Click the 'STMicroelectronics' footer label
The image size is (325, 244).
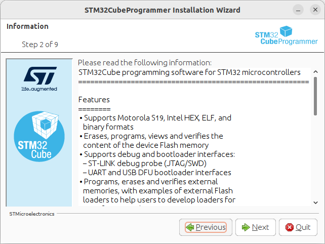[32, 214]
